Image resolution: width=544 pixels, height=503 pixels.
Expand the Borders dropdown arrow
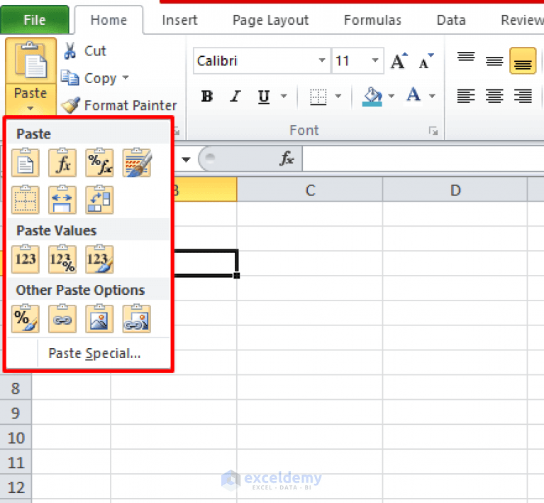(338, 96)
